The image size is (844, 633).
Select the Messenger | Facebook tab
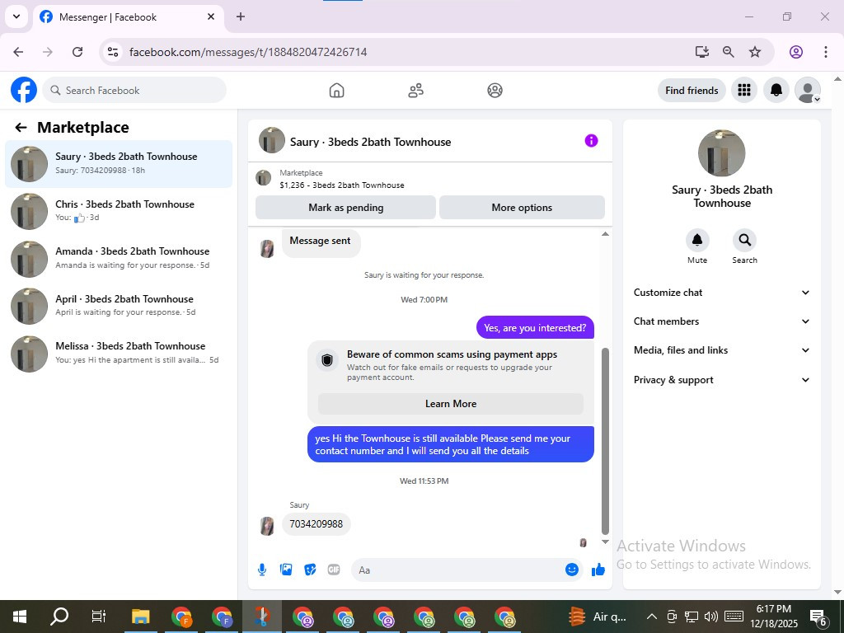(x=129, y=17)
